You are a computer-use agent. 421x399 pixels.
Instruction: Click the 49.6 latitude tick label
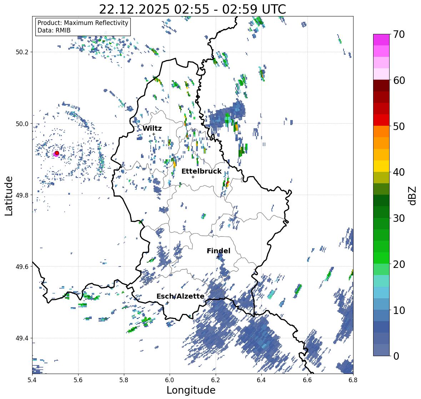tap(22, 266)
